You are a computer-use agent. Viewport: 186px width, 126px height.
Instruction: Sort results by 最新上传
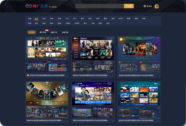click(x=54, y=32)
